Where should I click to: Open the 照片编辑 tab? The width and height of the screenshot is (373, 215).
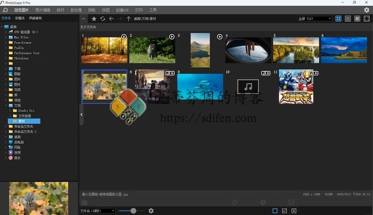tap(43, 10)
